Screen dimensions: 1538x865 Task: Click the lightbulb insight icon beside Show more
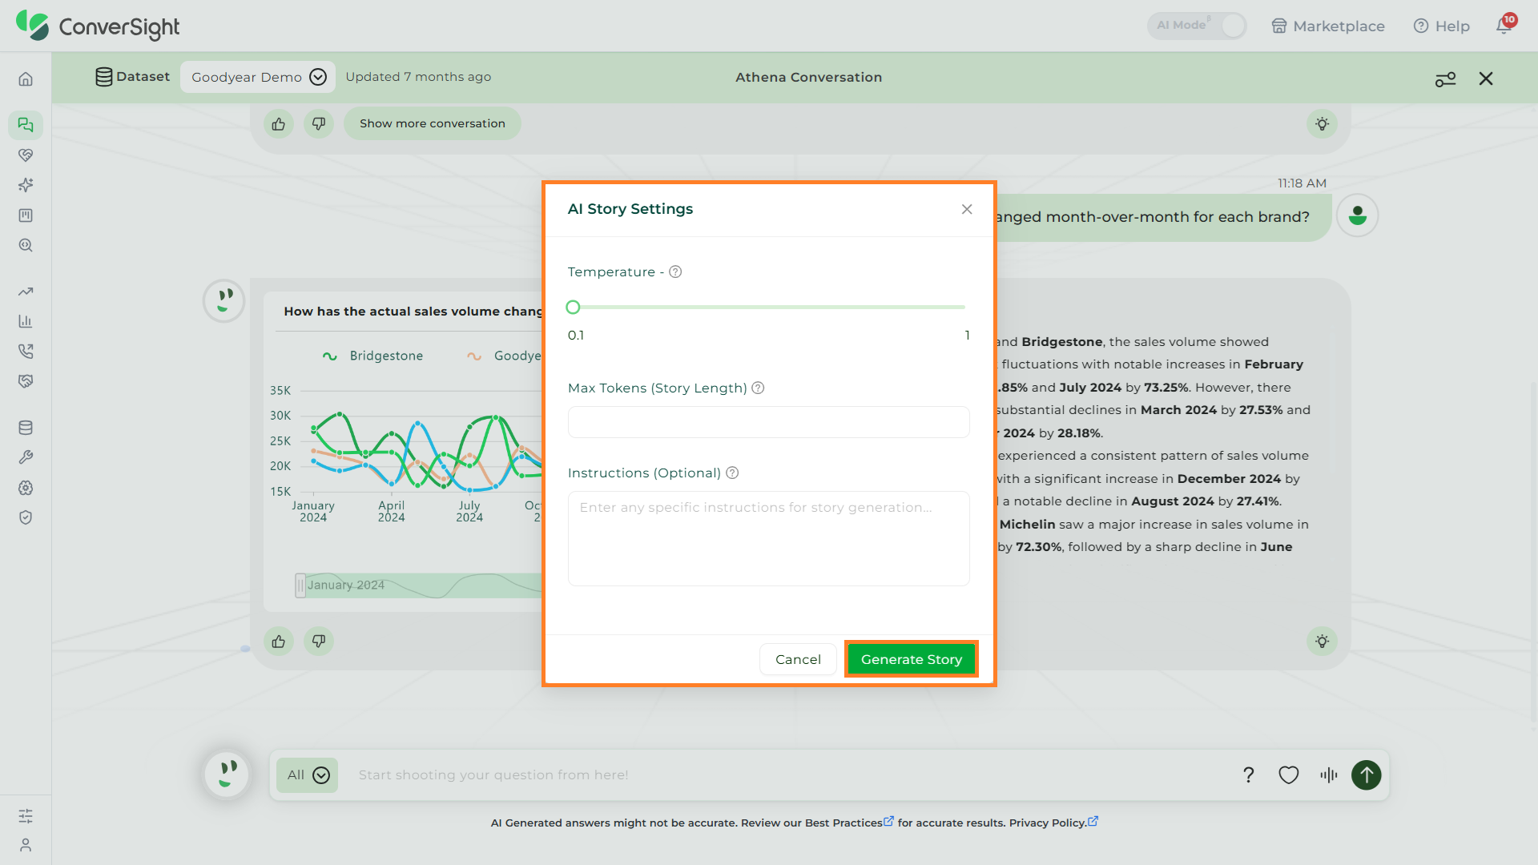(x=1323, y=124)
